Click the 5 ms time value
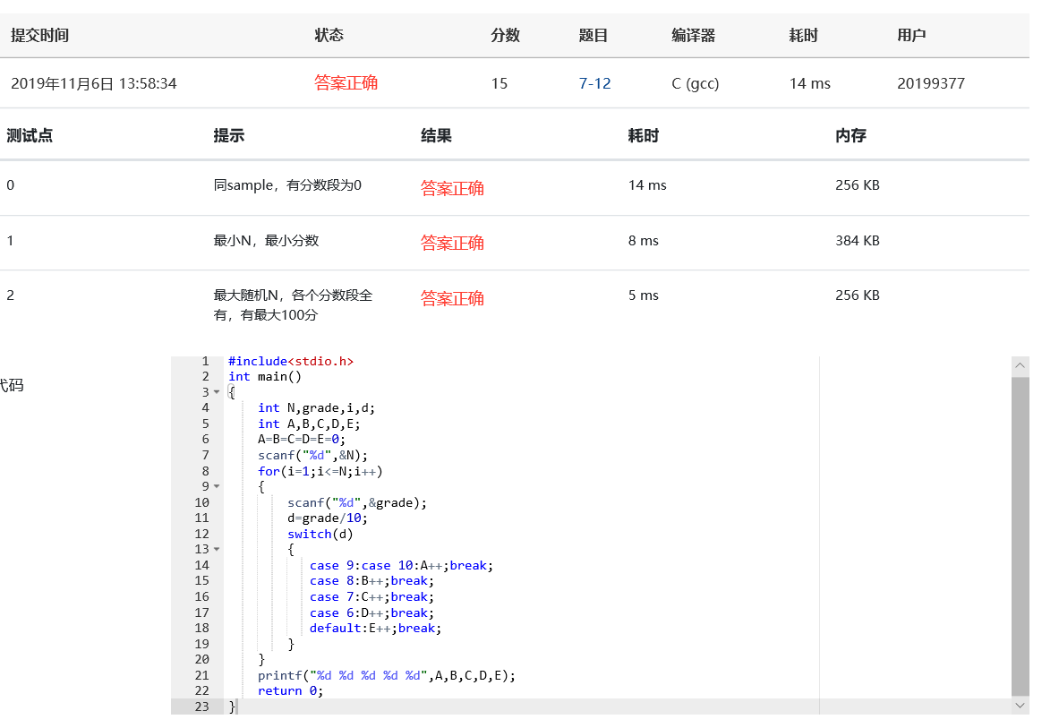This screenshot has height=728, width=1042. [x=644, y=295]
